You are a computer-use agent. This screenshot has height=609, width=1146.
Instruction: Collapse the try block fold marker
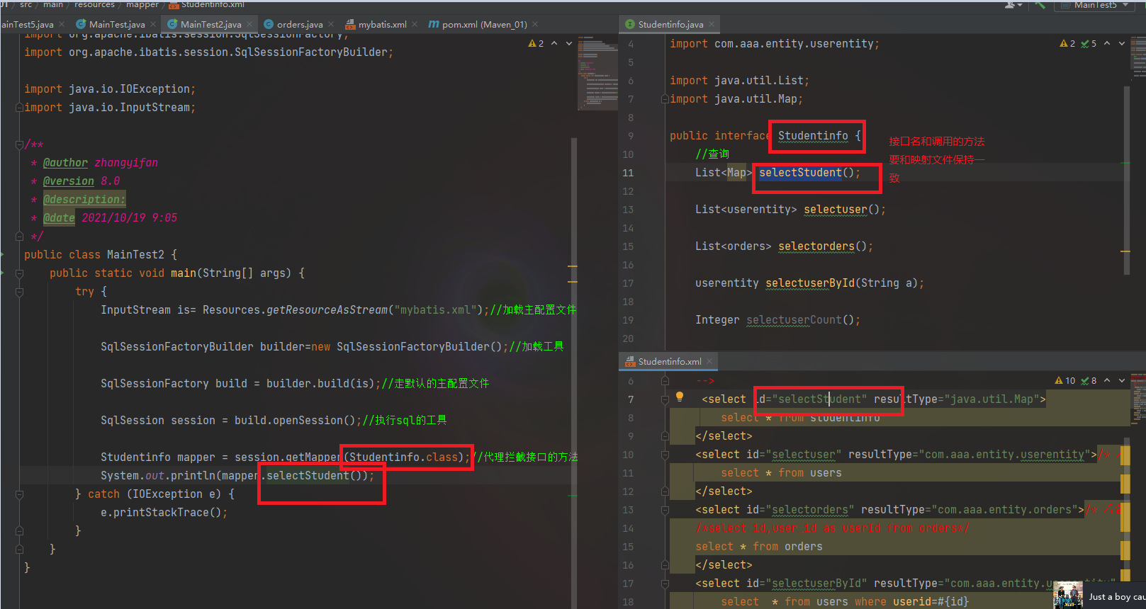point(20,292)
